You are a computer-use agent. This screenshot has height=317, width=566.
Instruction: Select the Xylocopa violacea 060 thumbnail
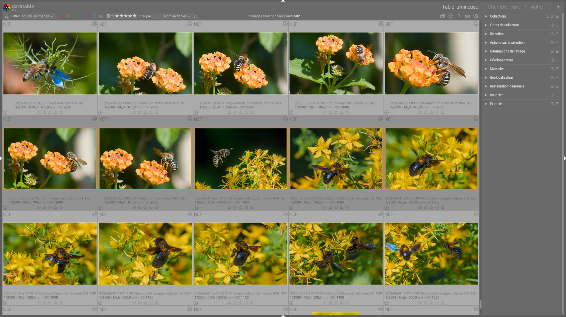coord(336,254)
